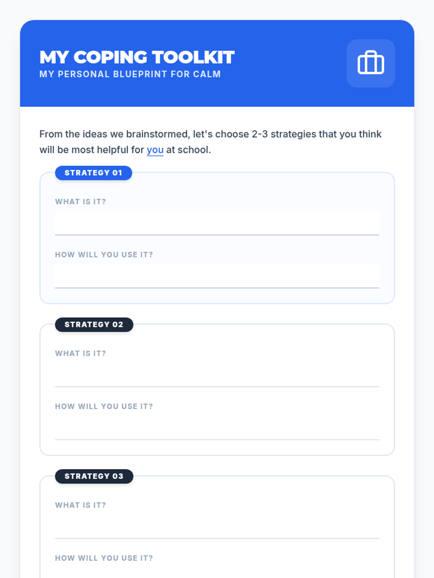Click "My Personal Blueprint for Calm" subtitle
This screenshot has width=434, height=578.
pyautogui.click(x=130, y=74)
